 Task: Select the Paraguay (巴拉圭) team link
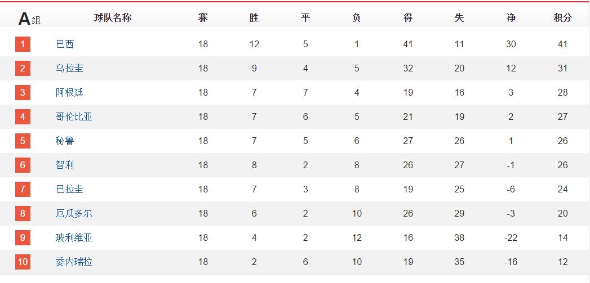pos(69,189)
